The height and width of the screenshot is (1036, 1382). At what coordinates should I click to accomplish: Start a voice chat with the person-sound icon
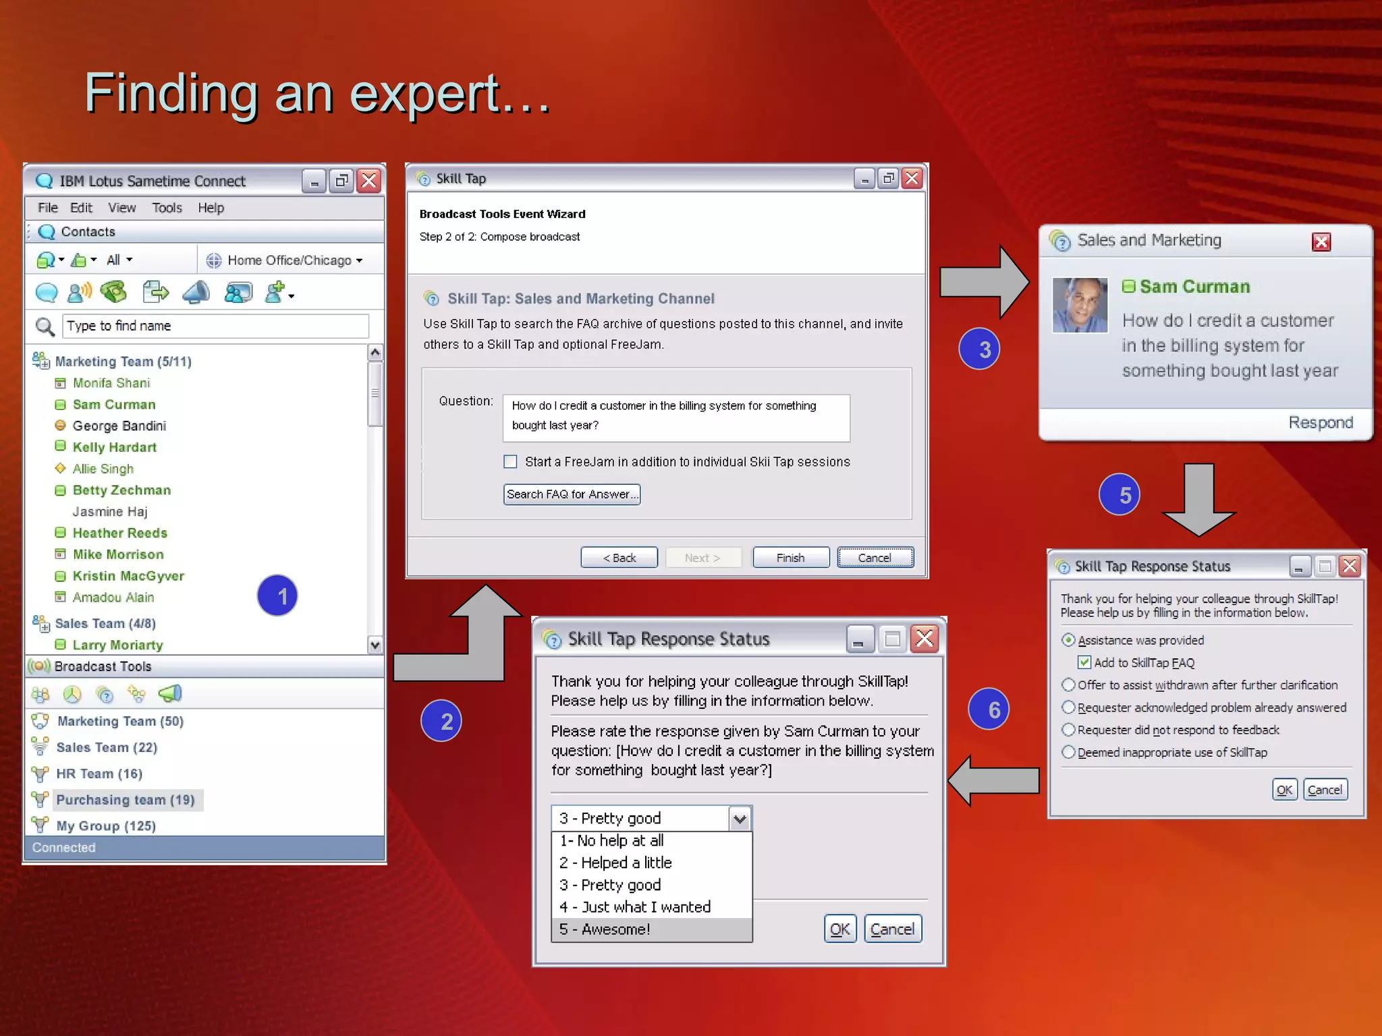[x=80, y=292]
